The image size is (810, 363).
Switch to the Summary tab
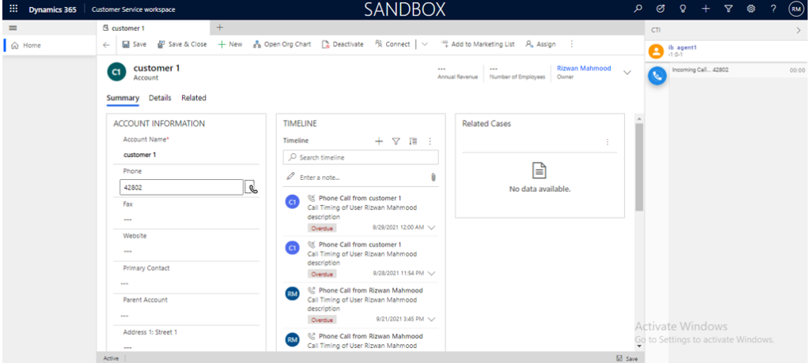pyautogui.click(x=123, y=98)
